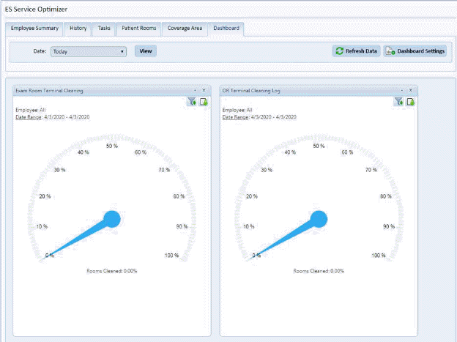Open Dashboard Settings
Viewport: 457px width, 342px height.
415,51
